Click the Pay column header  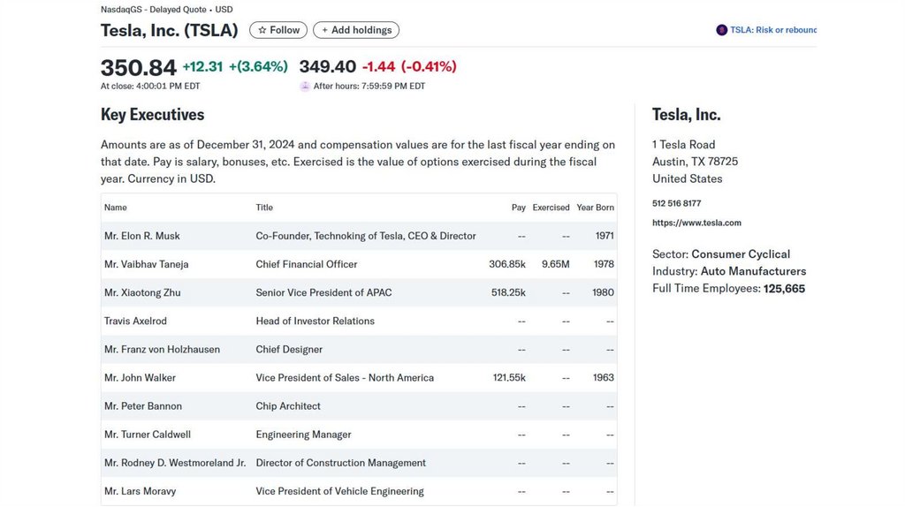coord(519,208)
